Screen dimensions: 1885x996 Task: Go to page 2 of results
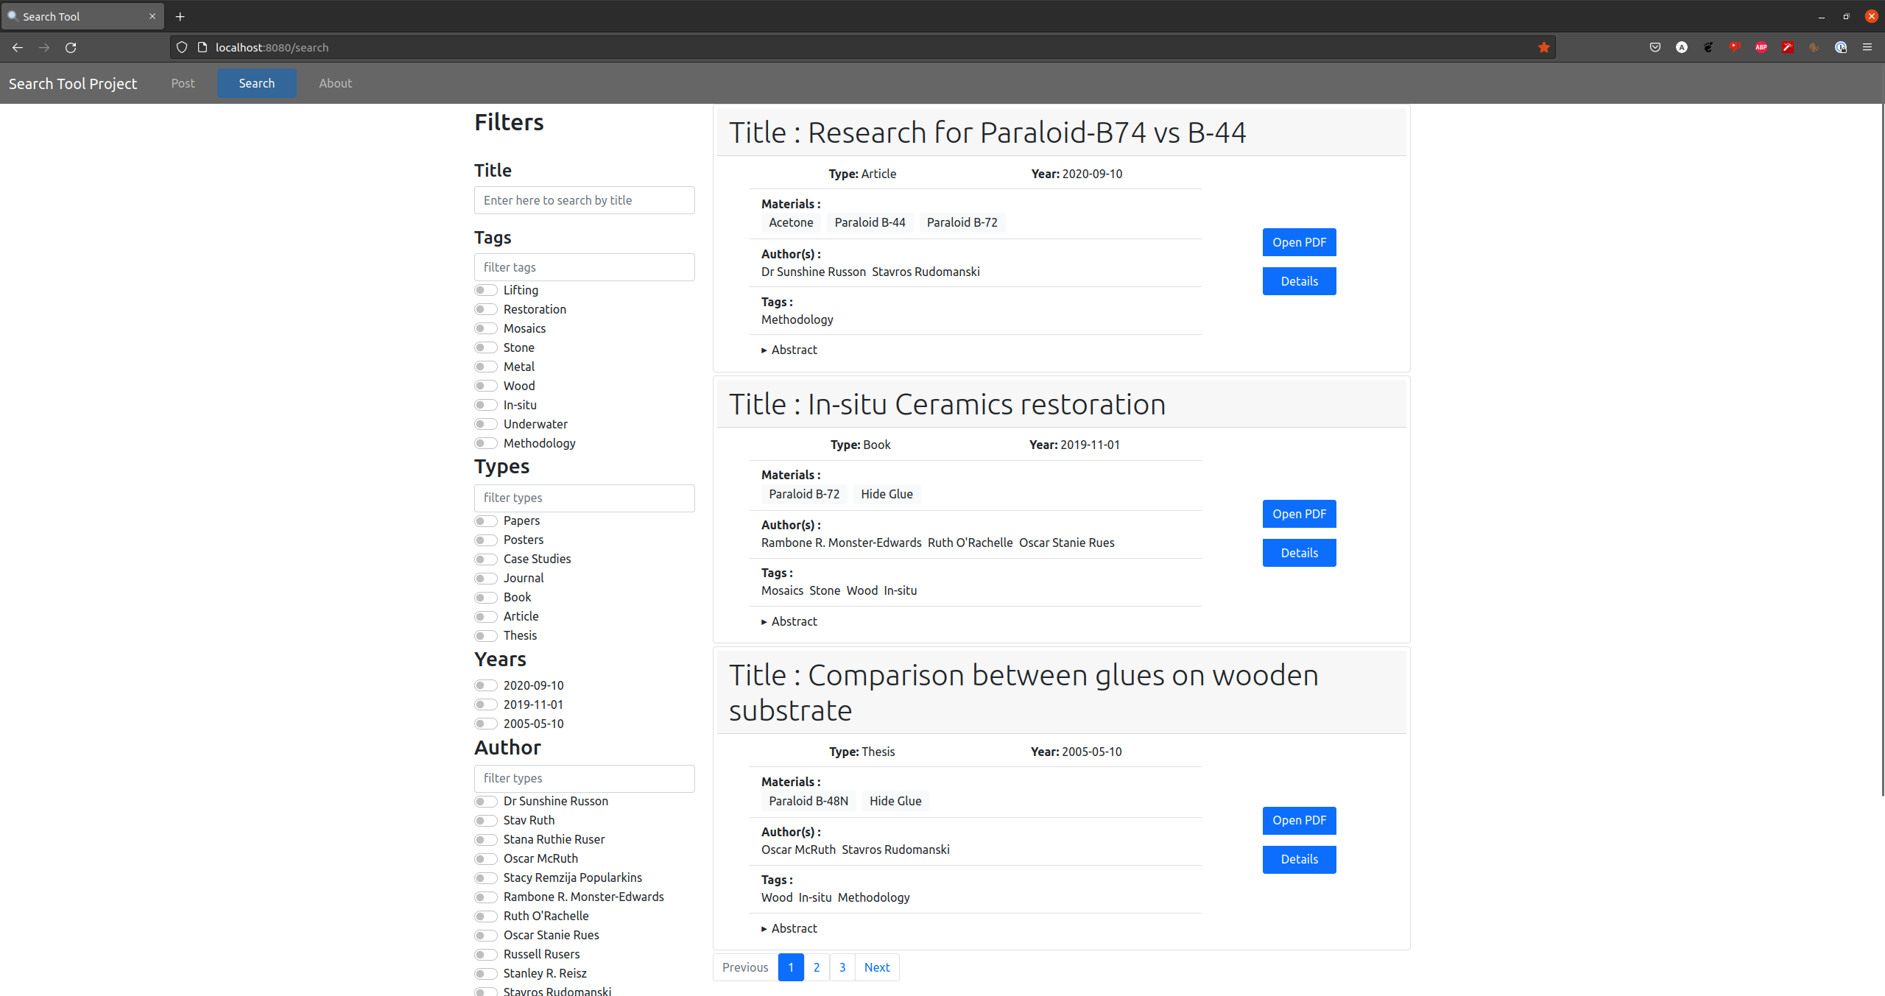(x=816, y=967)
